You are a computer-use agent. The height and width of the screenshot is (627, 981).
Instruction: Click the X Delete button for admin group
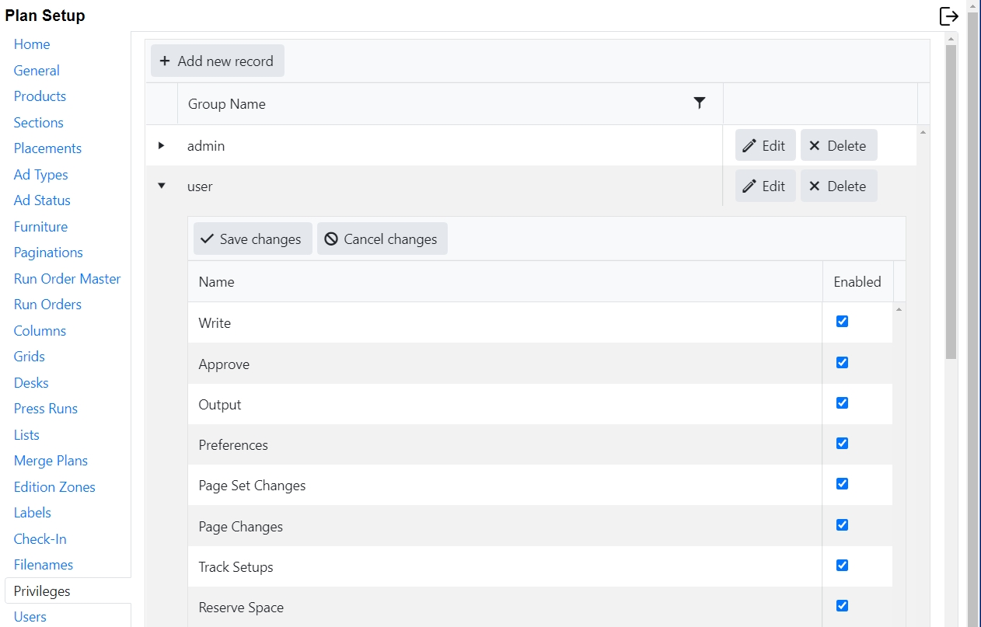pyautogui.click(x=838, y=145)
